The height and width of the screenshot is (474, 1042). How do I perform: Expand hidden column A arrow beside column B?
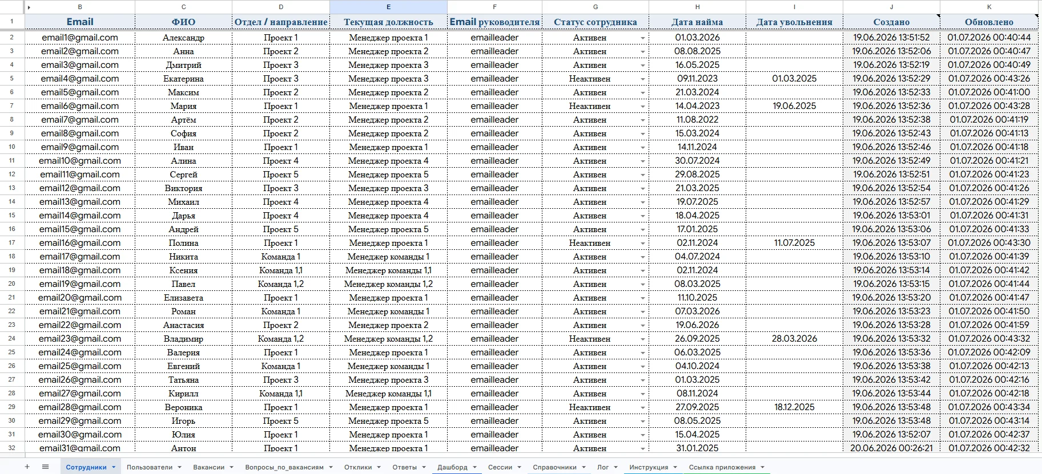point(29,7)
